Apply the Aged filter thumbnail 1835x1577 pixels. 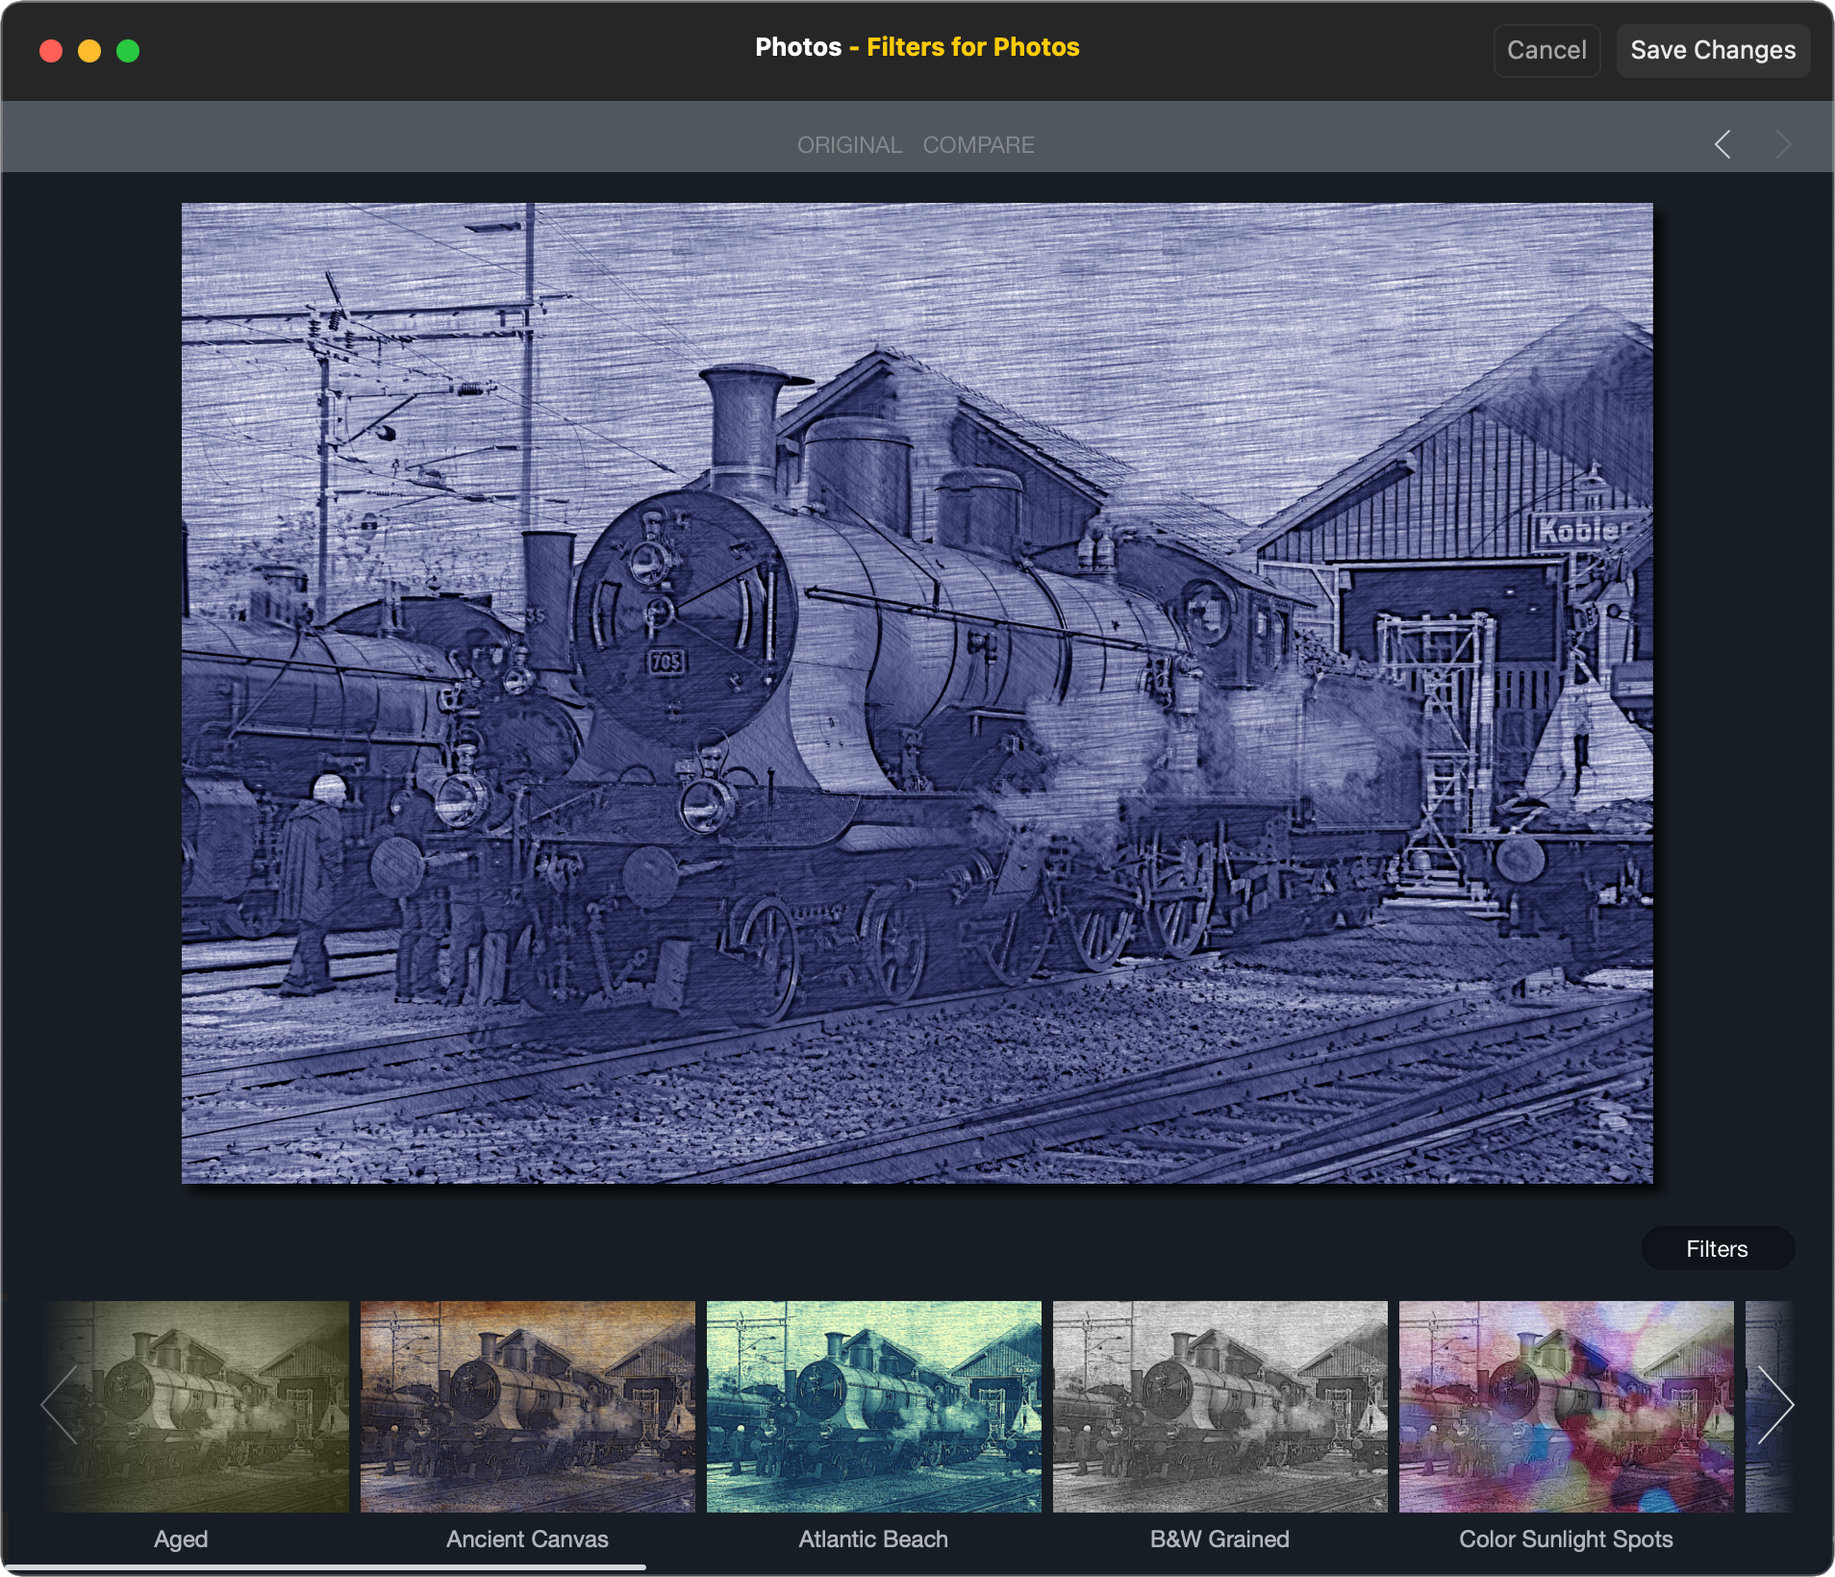pos(196,1406)
